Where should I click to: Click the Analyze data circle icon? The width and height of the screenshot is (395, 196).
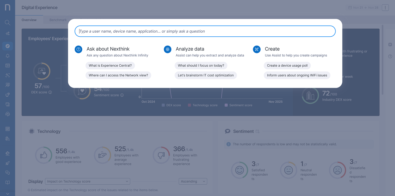pos(167,49)
